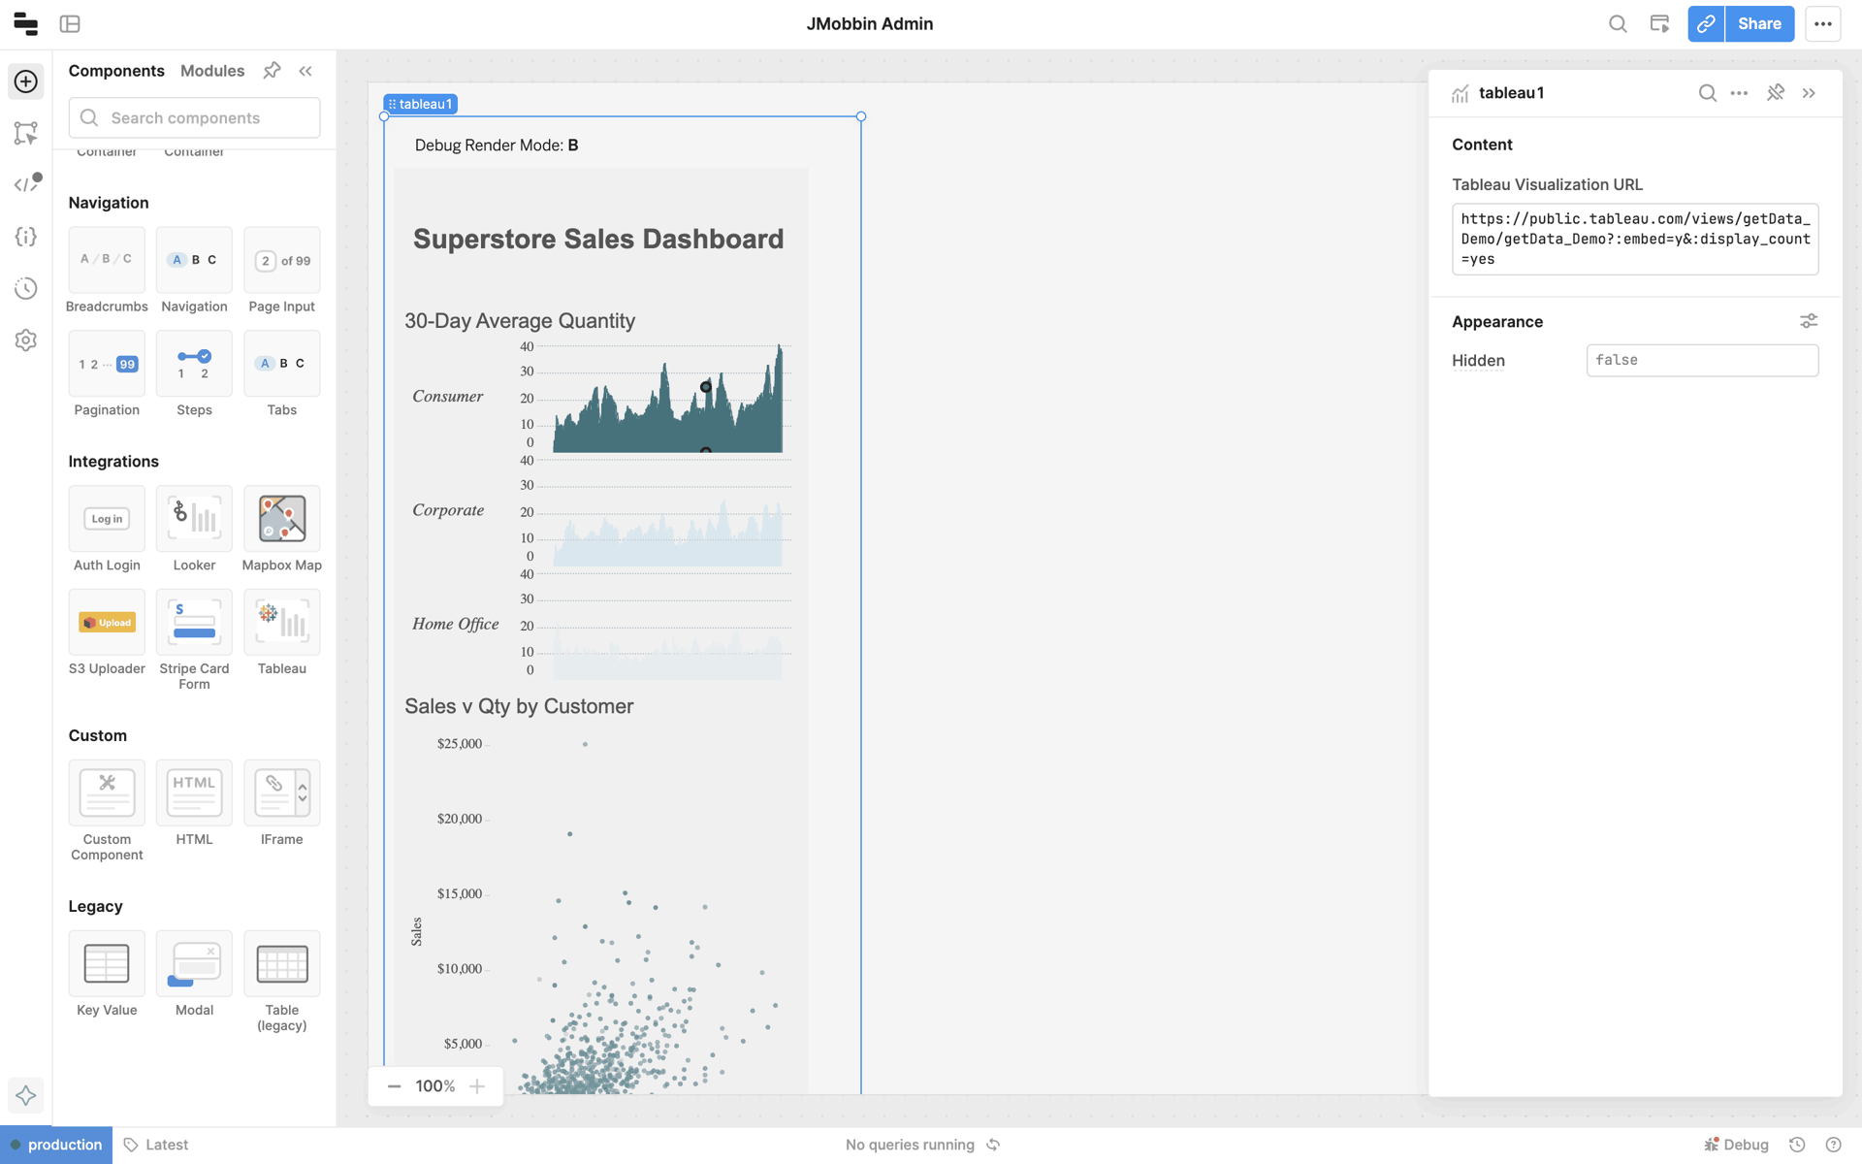Select the Mapbox Map component
Screen dimensions: 1862x1164
pyautogui.click(x=281, y=529)
